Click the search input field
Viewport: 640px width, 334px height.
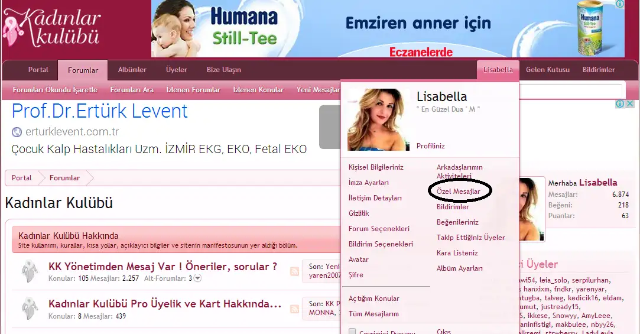[x=570, y=90]
